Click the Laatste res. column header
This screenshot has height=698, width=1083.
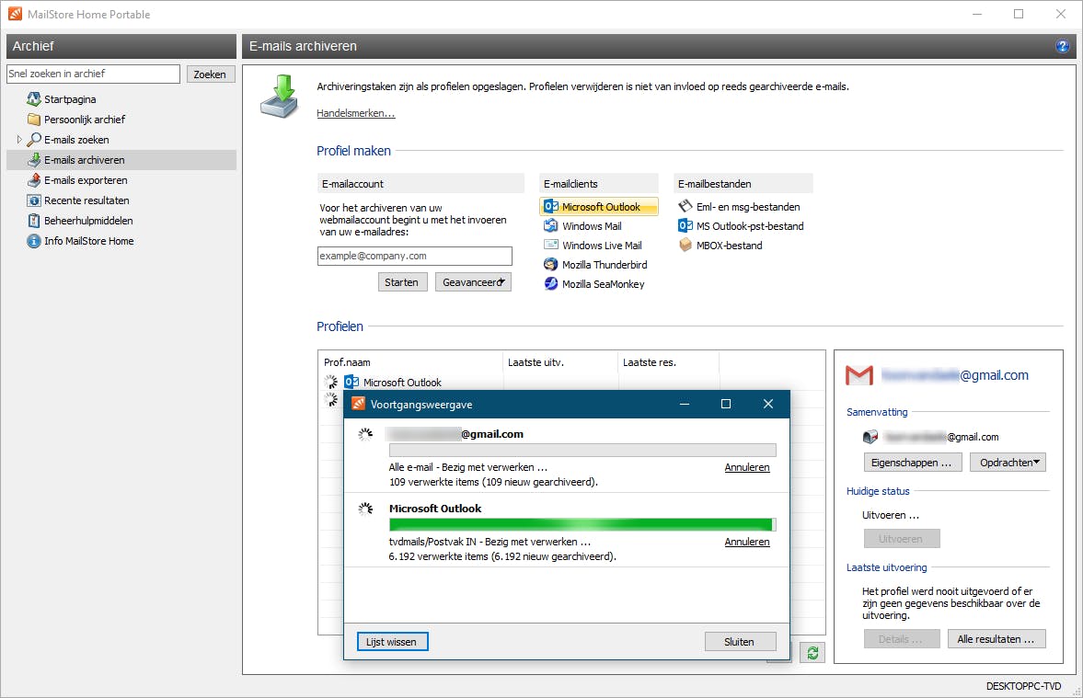coord(668,361)
